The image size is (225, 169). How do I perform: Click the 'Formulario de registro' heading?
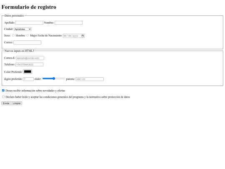(29, 7)
